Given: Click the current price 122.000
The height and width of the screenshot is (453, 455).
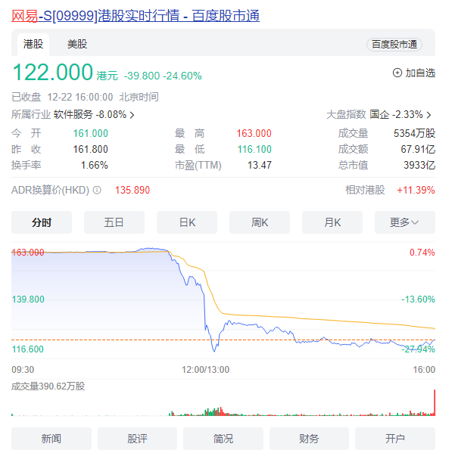Looking at the screenshot, I should 52,72.
